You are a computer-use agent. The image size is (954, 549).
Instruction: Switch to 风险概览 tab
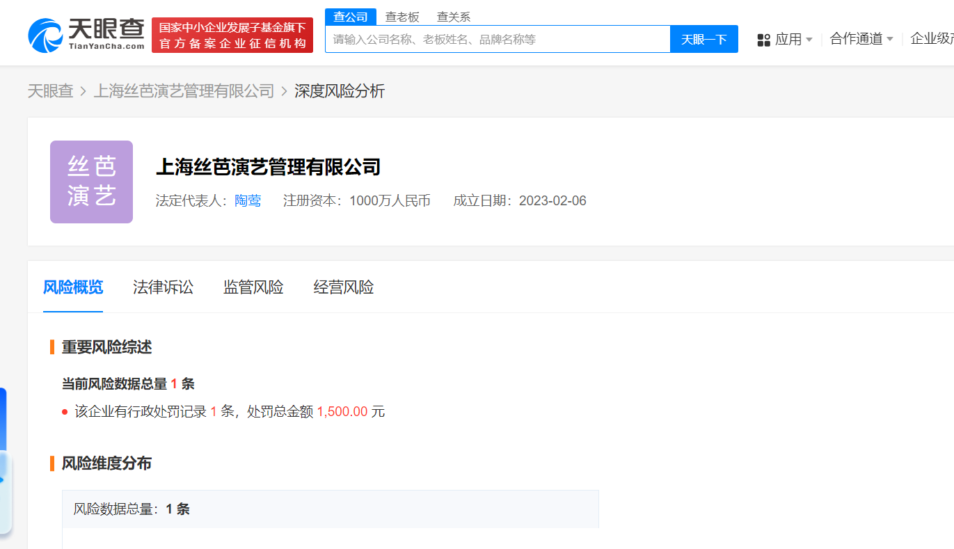(73, 287)
